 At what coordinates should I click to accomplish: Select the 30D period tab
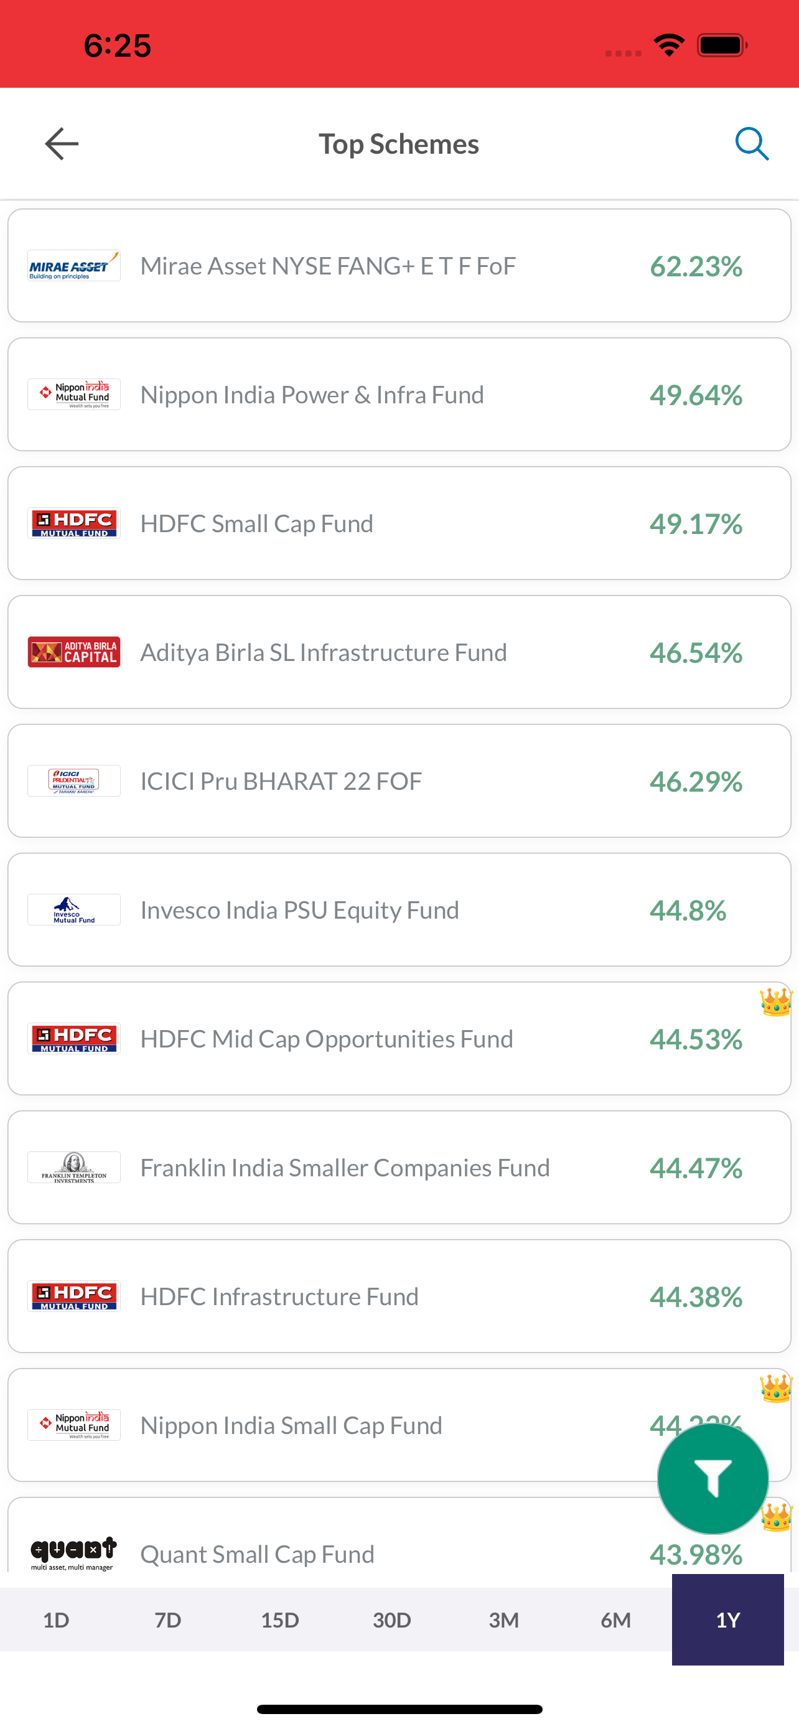pyautogui.click(x=392, y=1620)
